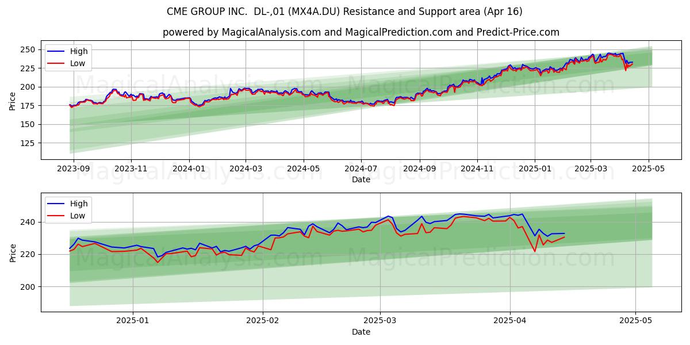Click the top chart x-axis label '2023-11'

pos(131,169)
